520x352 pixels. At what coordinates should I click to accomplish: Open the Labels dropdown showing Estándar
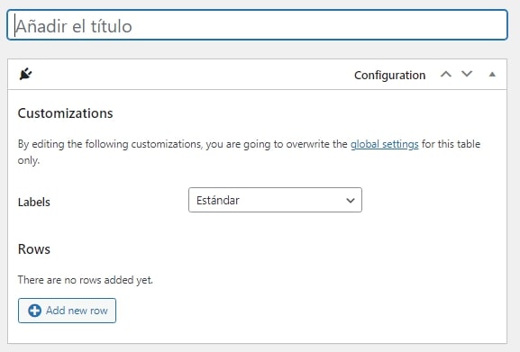pyautogui.click(x=275, y=200)
